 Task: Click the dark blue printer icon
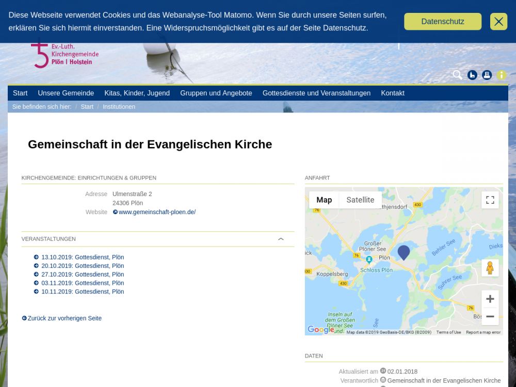(x=487, y=75)
